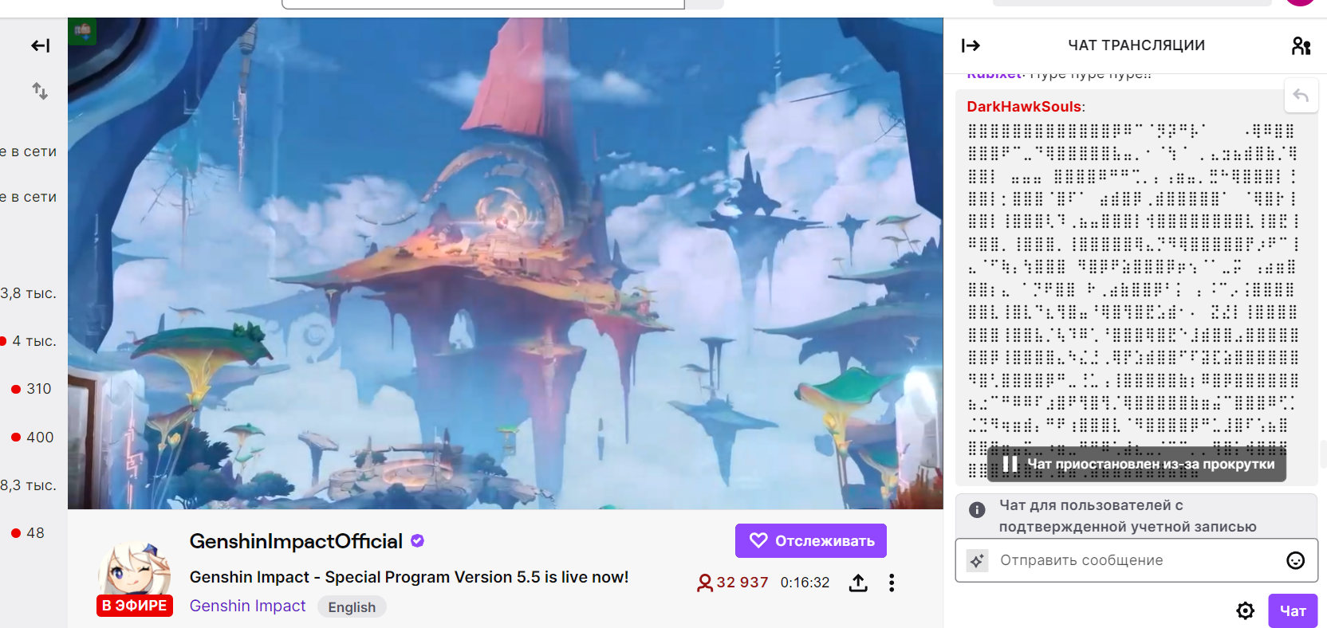Open the three-dot more options menu
The width and height of the screenshot is (1327, 628).
[892, 583]
